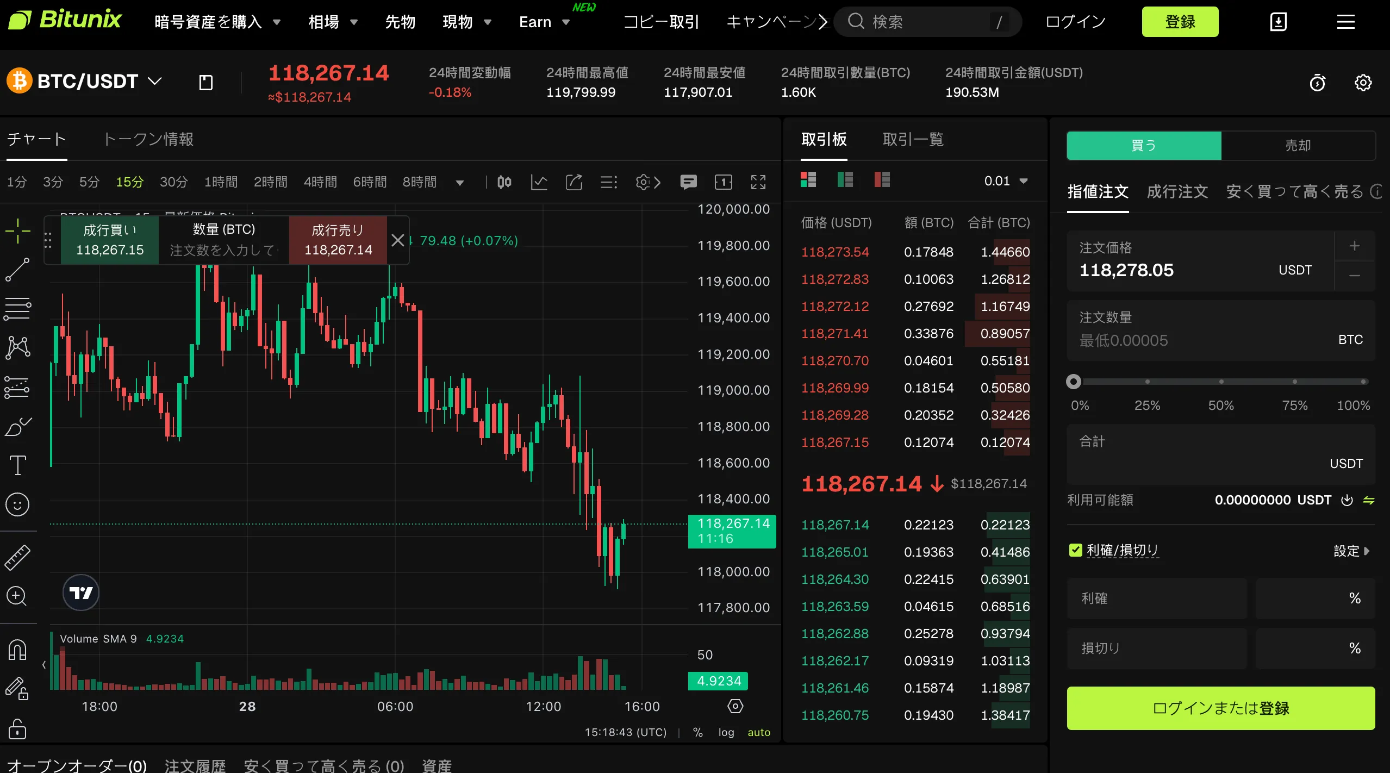Image resolution: width=1390 pixels, height=773 pixels.
Task: Click the ログイン link in header
Action: [x=1075, y=22]
